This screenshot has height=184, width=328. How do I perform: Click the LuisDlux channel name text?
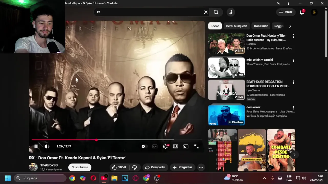pos(251,44)
